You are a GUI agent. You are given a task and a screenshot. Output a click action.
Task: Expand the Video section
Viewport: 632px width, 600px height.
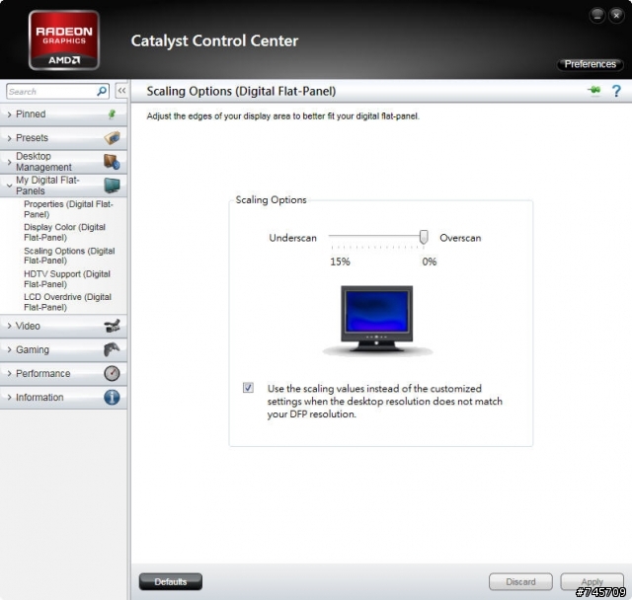tap(63, 326)
